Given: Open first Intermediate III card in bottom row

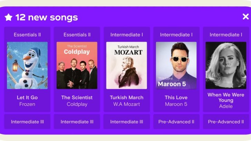Looking at the screenshot, I should (x=27, y=122).
